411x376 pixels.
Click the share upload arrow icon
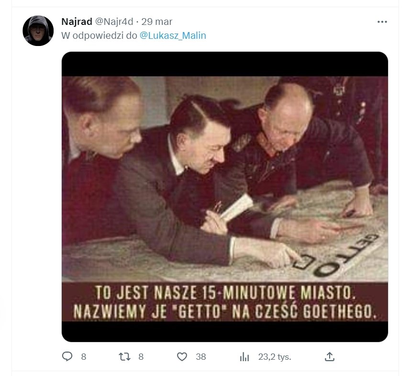[329, 356]
